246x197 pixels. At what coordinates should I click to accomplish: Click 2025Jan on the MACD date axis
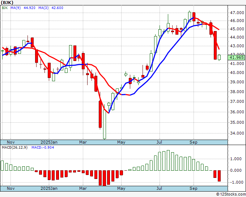click(49, 188)
